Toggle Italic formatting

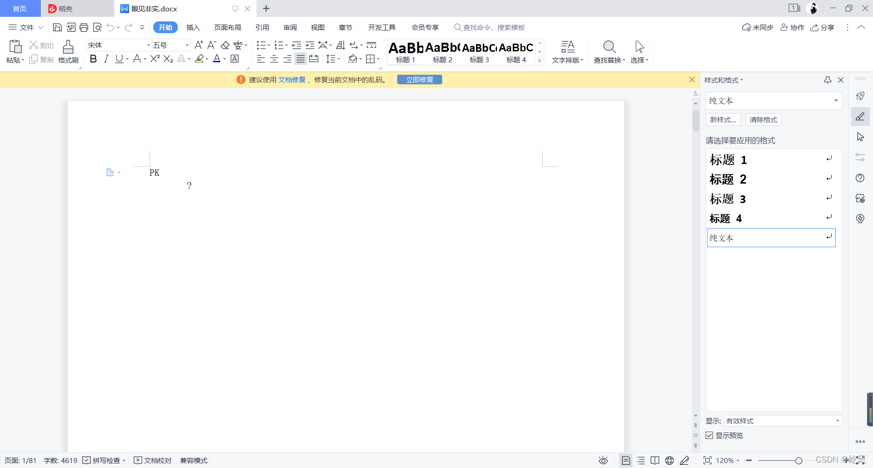[106, 59]
